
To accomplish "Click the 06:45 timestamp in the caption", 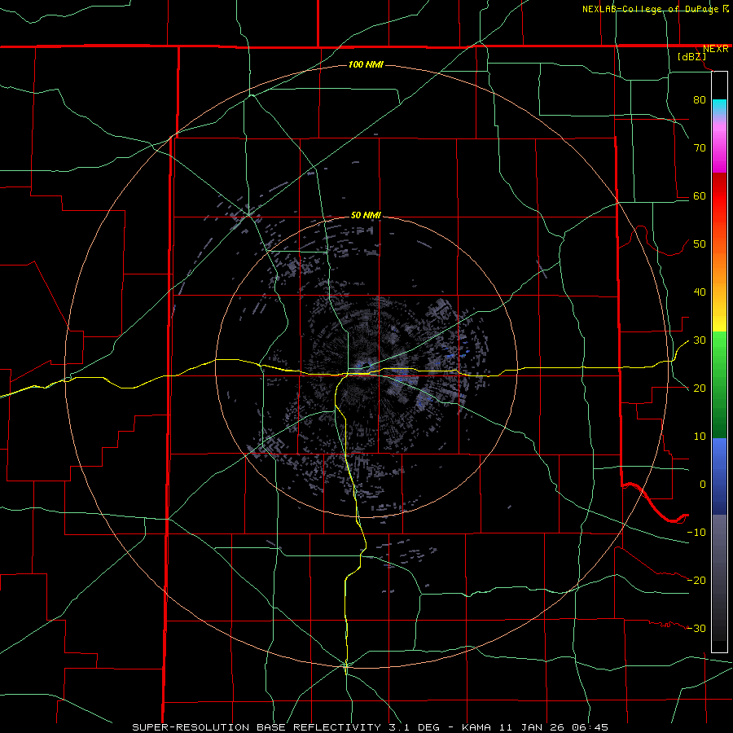I will (589, 727).
